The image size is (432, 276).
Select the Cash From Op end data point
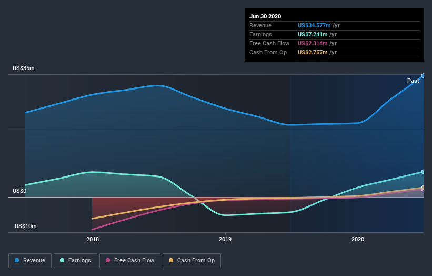click(x=423, y=188)
